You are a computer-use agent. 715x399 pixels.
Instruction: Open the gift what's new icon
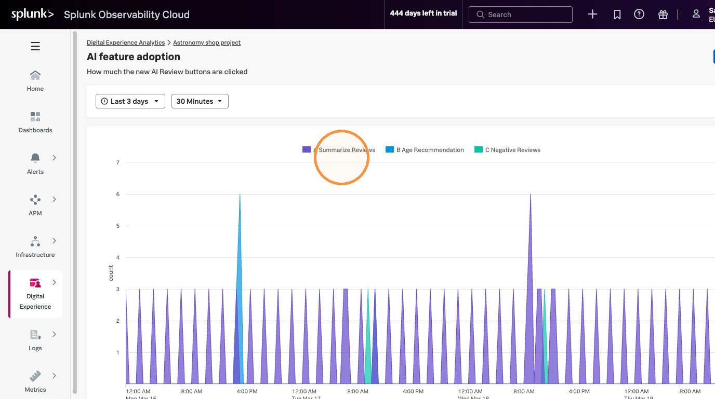coord(663,15)
